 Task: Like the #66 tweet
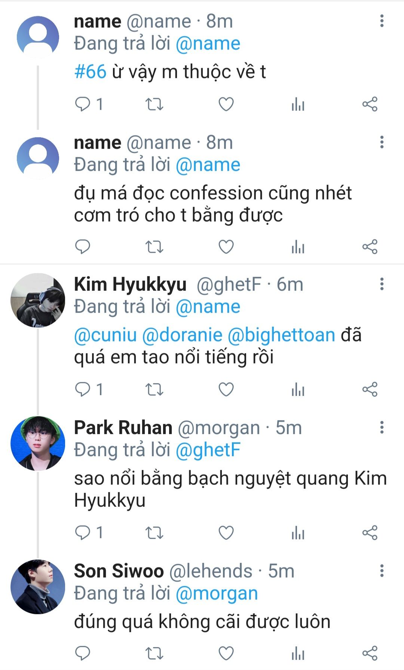(226, 104)
